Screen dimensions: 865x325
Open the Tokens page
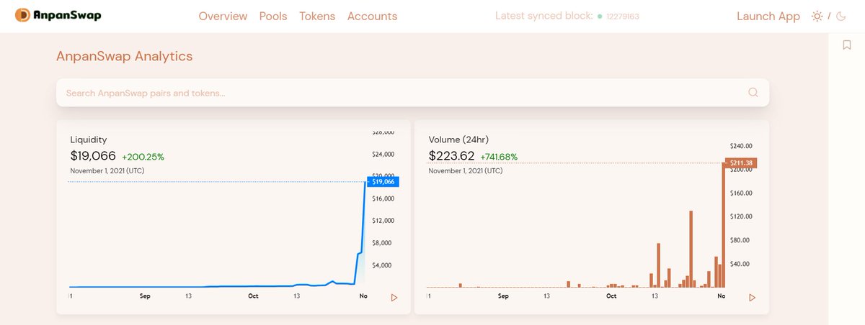pyautogui.click(x=317, y=16)
